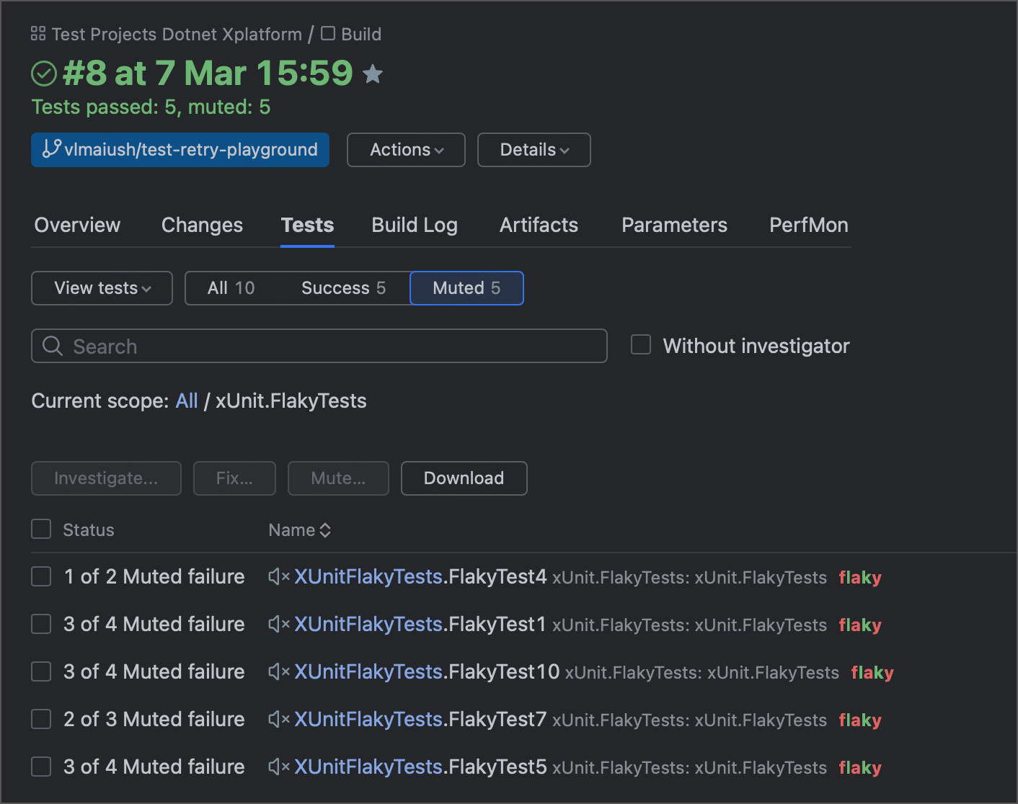Image resolution: width=1018 pixels, height=804 pixels.
Task: Open the Artifacts tab
Action: [539, 225]
